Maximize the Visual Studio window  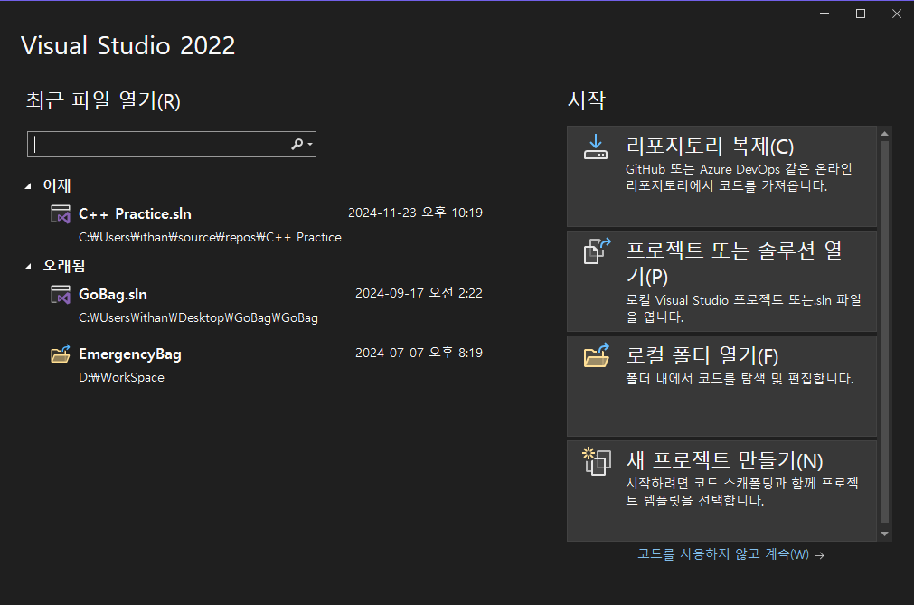coord(861,14)
